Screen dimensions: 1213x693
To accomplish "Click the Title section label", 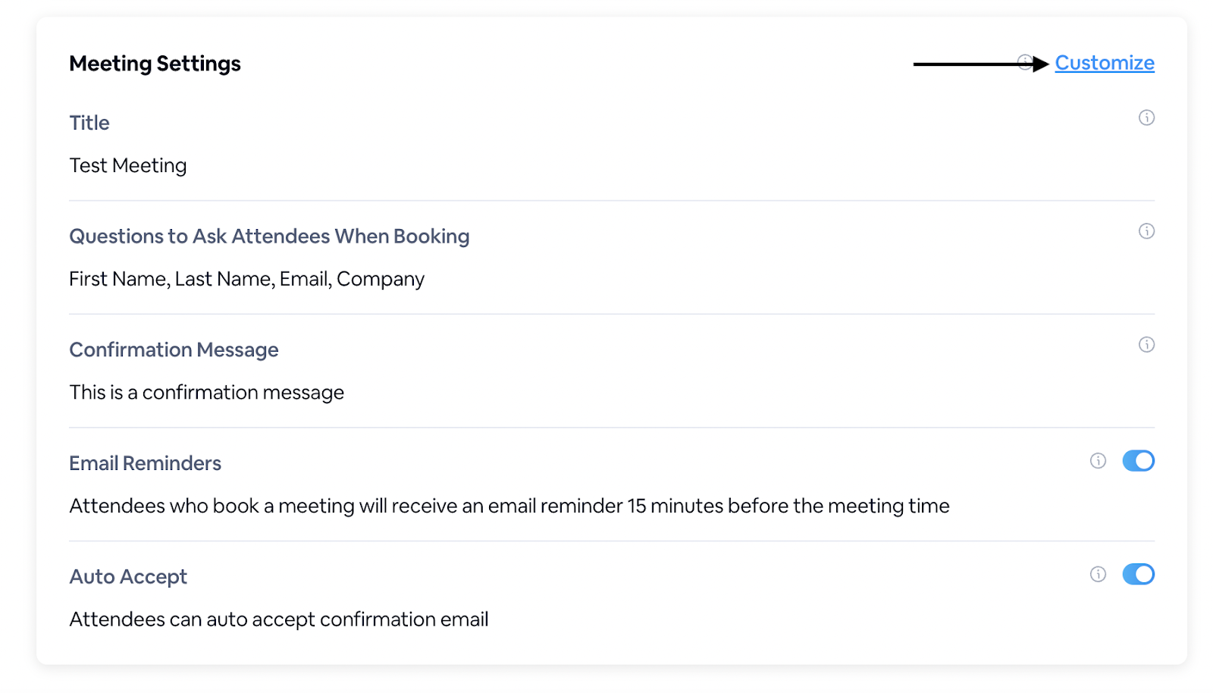I will click(x=89, y=123).
